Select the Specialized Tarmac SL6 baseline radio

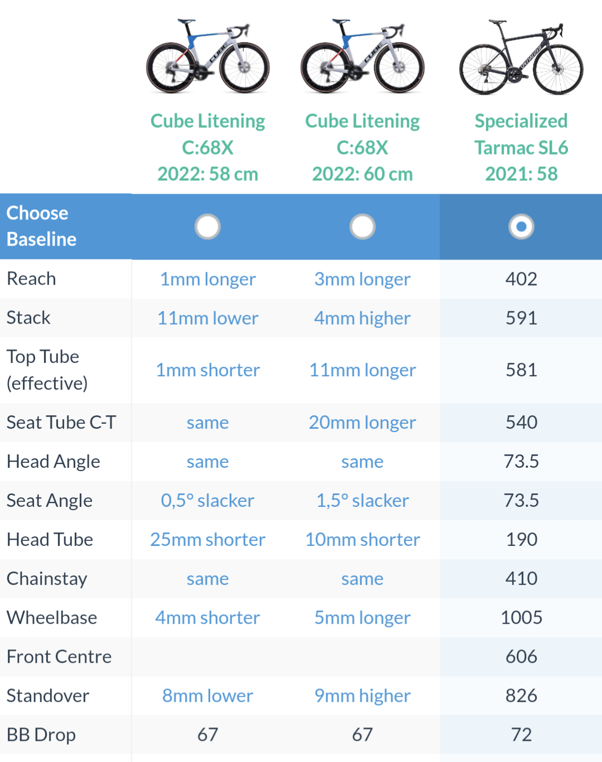coord(521,227)
